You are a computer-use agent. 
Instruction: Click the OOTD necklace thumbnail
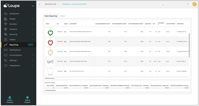[x=50, y=71]
